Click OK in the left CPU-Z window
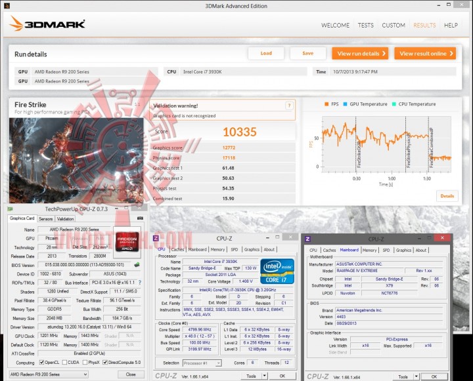473x381 pixels. click(x=282, y=376)
